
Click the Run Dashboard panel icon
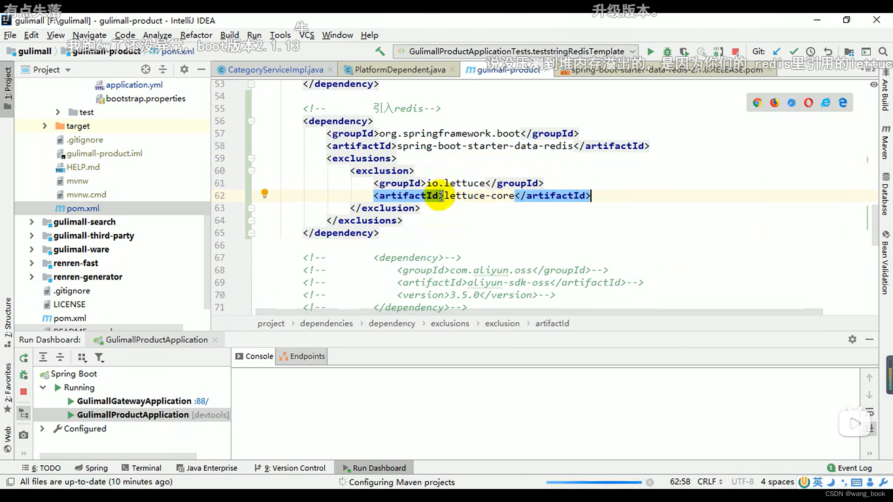click(345, 468)
